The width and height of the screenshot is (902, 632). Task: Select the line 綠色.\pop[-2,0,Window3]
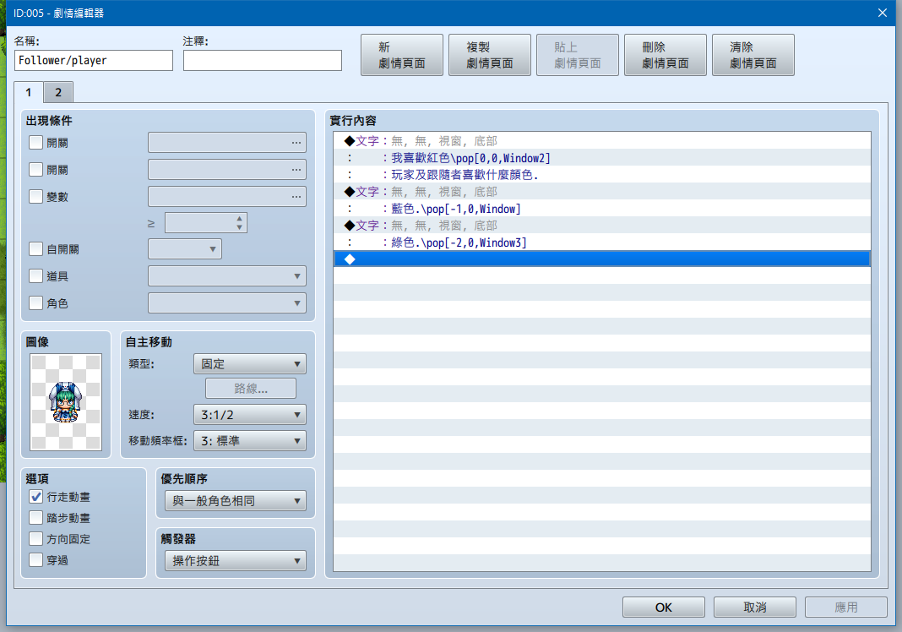[x=601, y=242]
